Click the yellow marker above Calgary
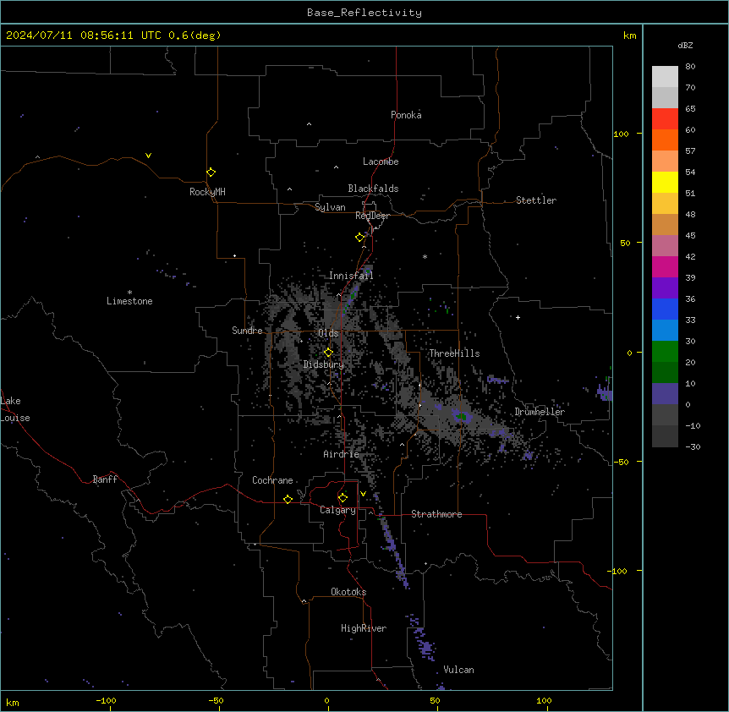Image resolution: width=729 pixels, height=712 pixels. click(343, 498)
